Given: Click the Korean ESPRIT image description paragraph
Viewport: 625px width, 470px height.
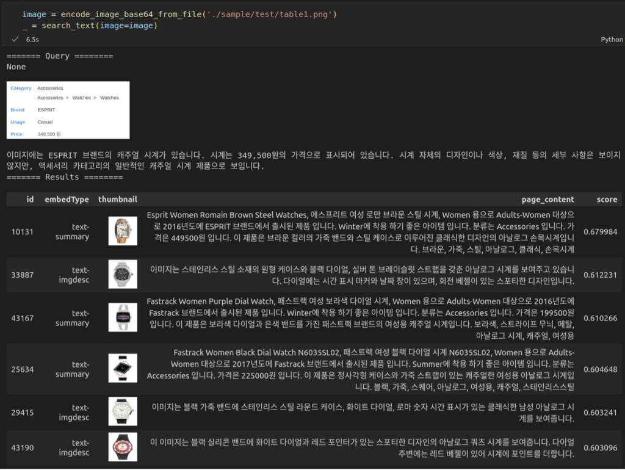Looking at the screenshot, I should [313, 161].
